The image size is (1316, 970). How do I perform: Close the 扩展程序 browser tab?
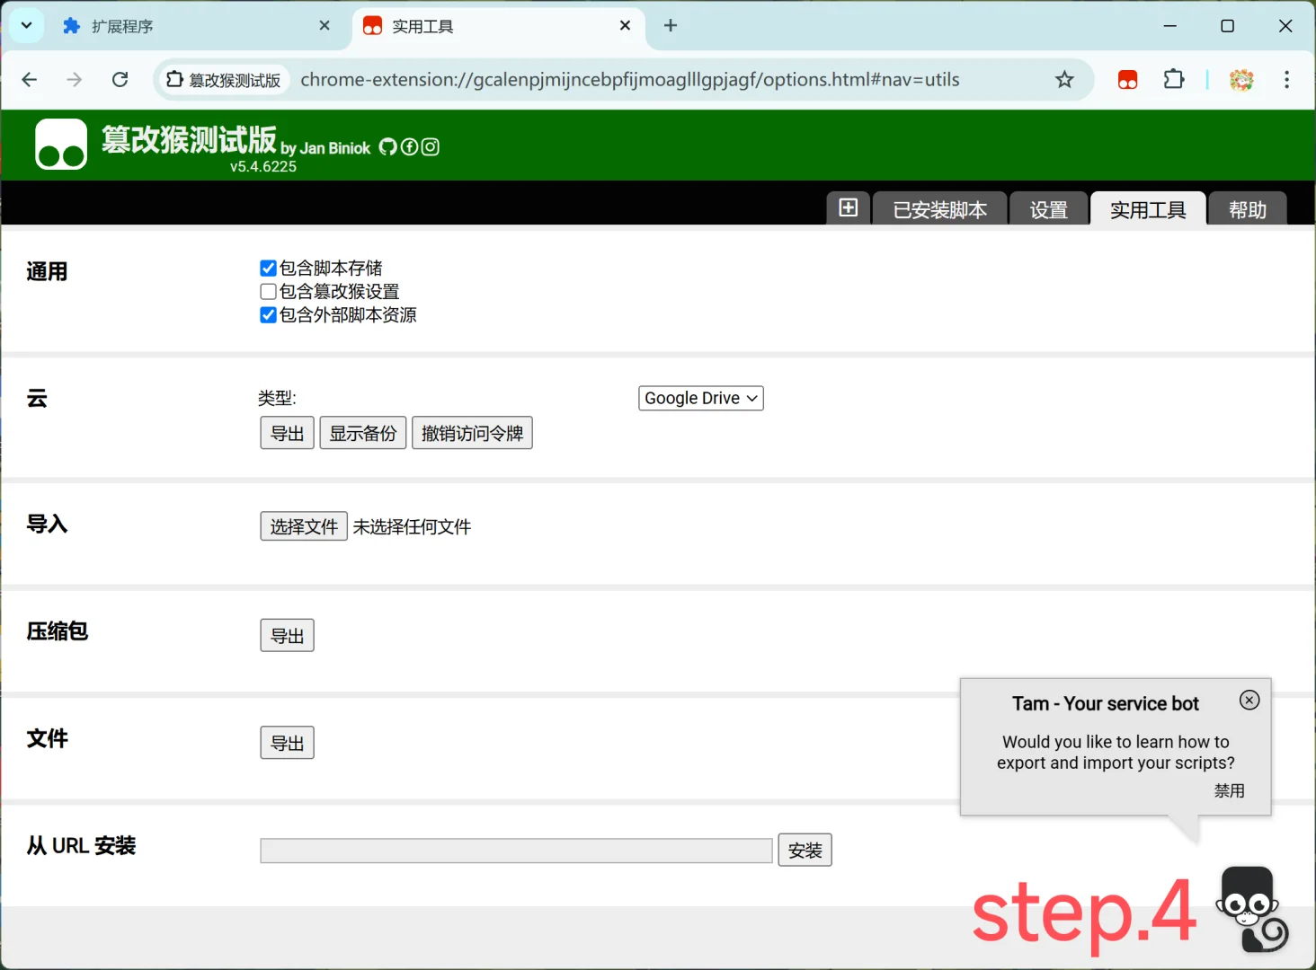(325, 26)
